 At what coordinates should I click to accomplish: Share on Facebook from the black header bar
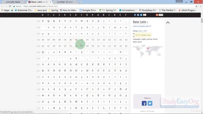(x=135, y=15)
